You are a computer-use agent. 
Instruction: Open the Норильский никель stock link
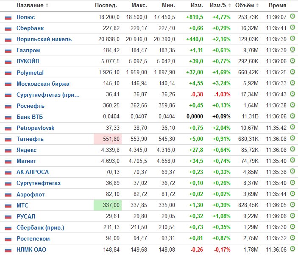coord(44,39)
